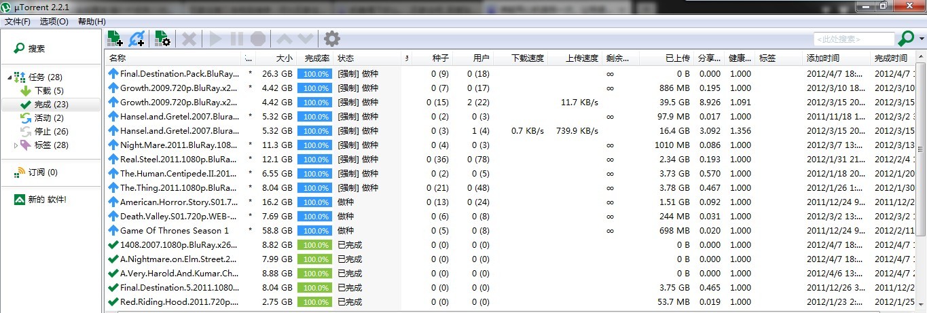Click the sync-arrows icon next to 活动

(x=26, y=118)
